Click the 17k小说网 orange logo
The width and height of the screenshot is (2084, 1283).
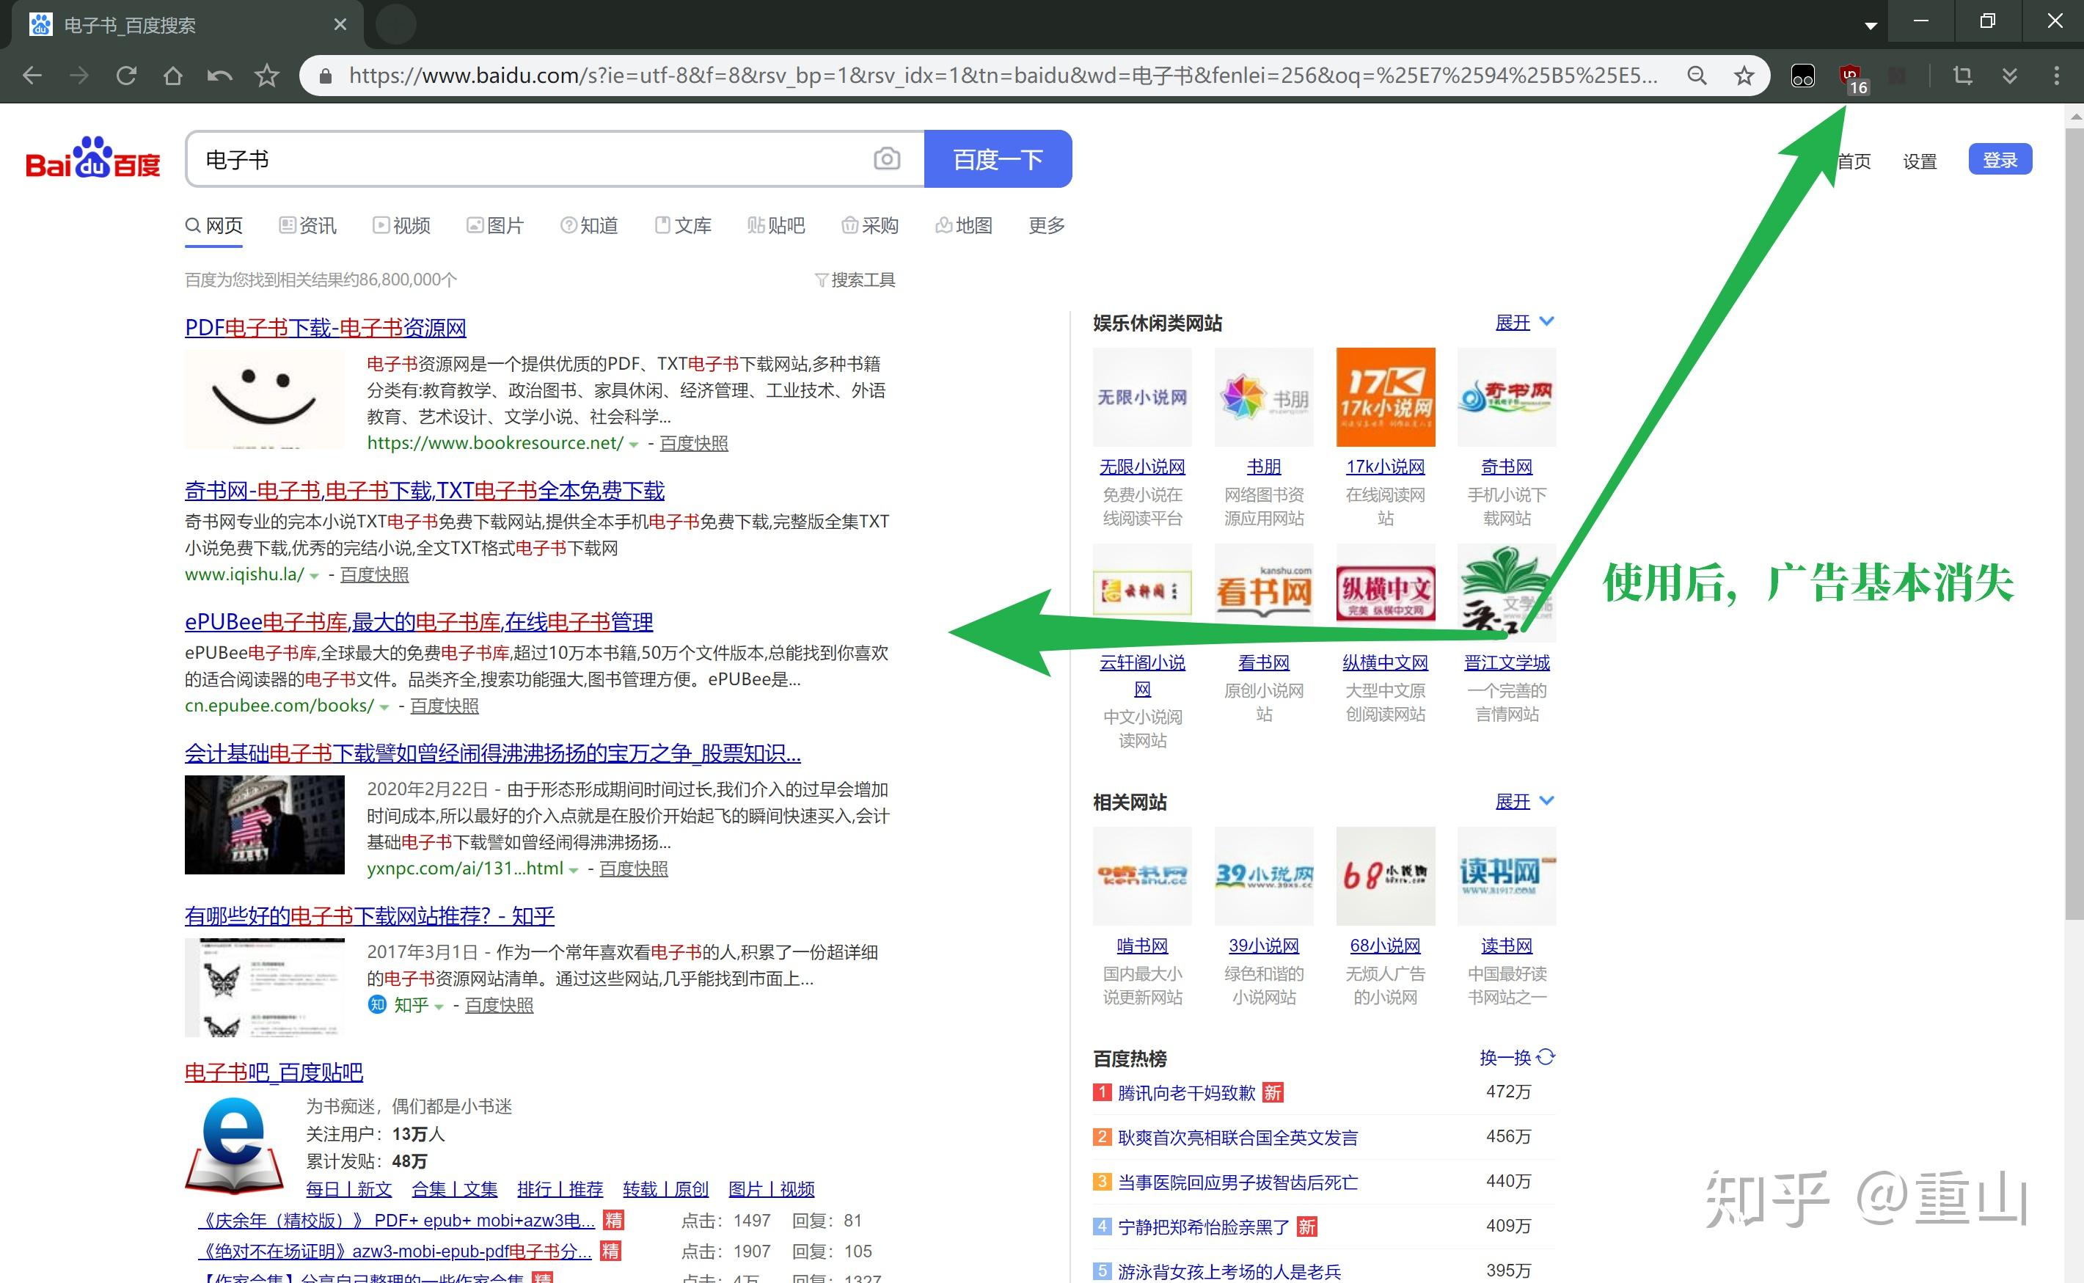pos(1386,397)
